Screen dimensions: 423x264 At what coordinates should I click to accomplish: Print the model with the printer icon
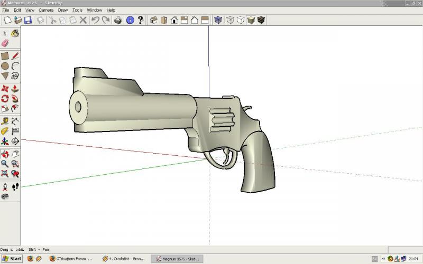click(x=118, y=20)
